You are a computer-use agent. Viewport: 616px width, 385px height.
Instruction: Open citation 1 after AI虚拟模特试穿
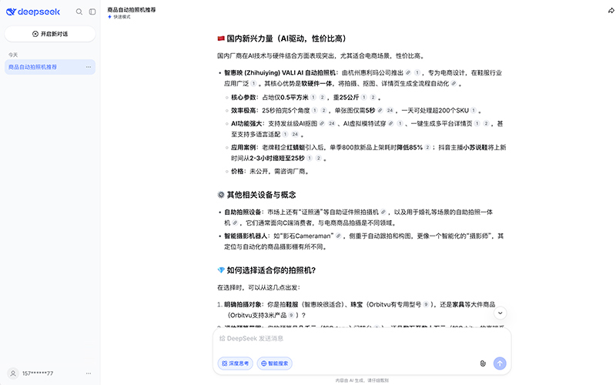click(x=400, y=123)
